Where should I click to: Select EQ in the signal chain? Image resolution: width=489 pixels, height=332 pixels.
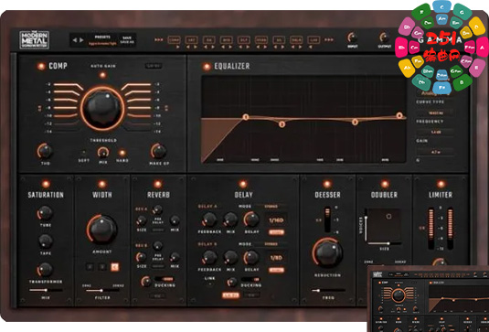point(209,39)
